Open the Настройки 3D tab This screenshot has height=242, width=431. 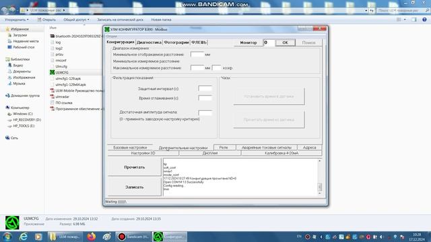(143, 153)
